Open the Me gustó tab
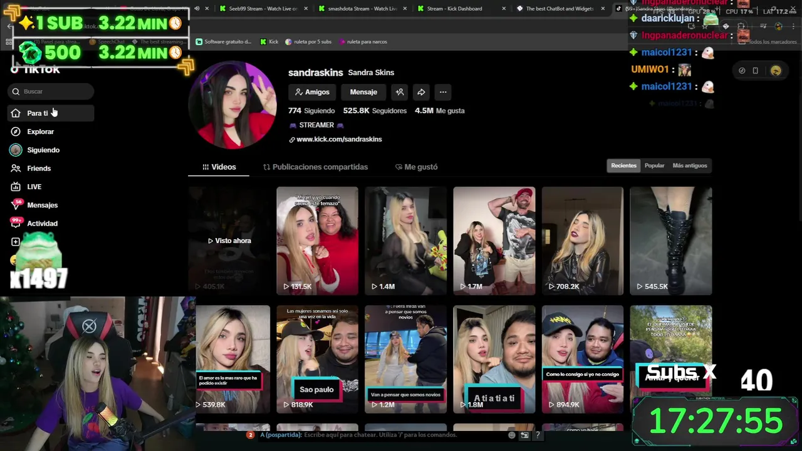 pyautogui.click(x=416, y=167)
